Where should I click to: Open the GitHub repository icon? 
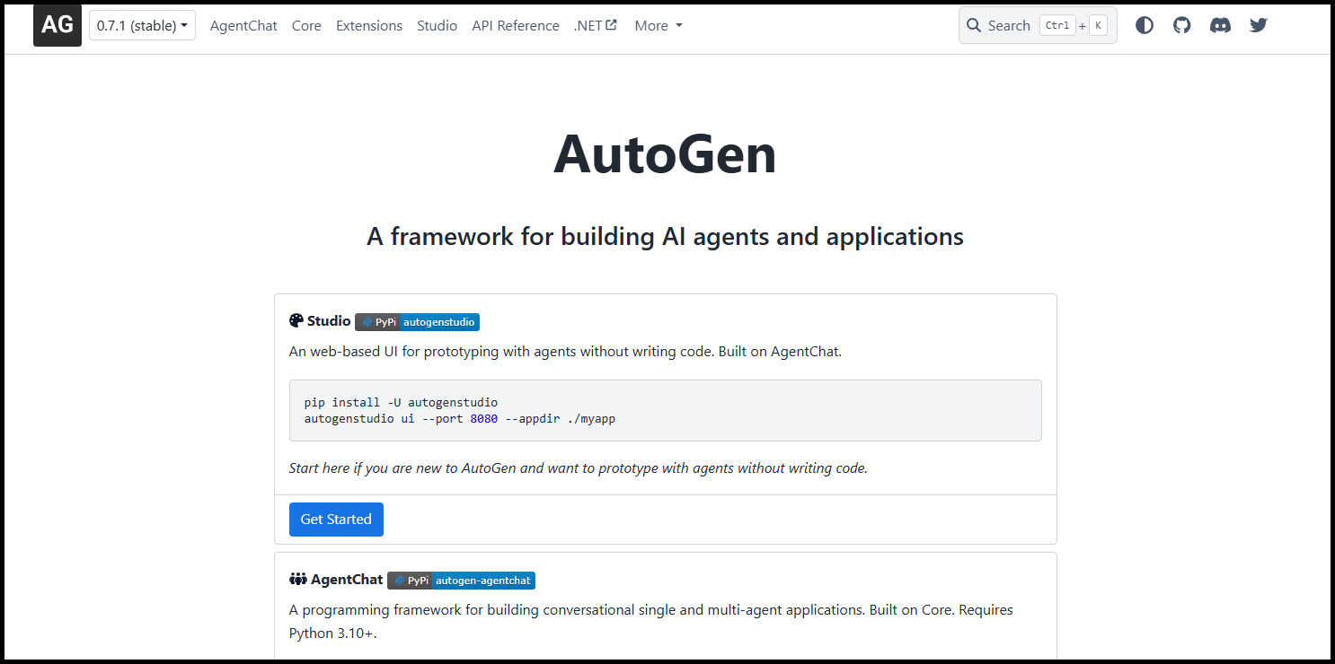coord(1182,25)
